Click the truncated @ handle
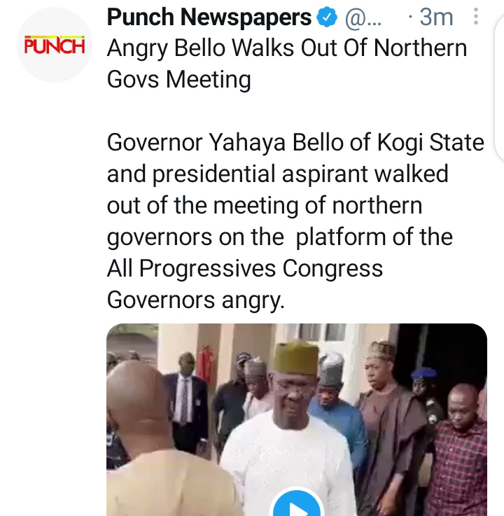 (x=364, y=18)
